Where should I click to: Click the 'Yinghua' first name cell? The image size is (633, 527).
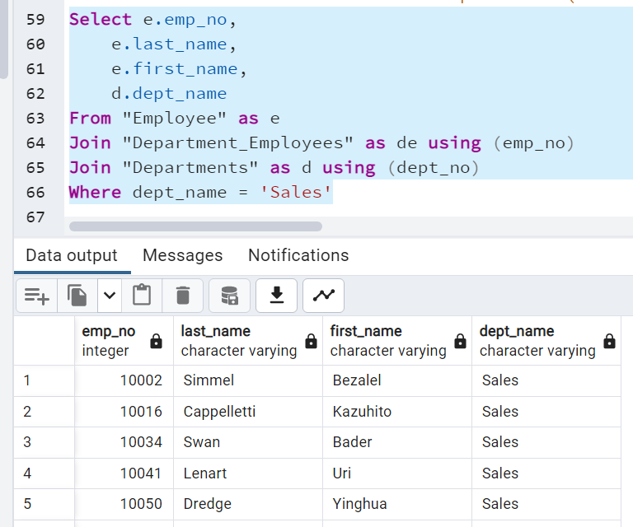(x=397, y=504)
